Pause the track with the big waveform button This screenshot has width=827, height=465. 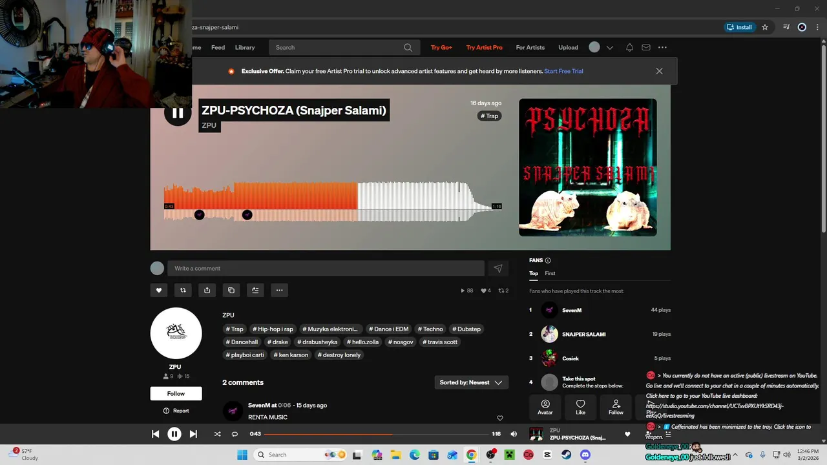click(x=177, y=114)
